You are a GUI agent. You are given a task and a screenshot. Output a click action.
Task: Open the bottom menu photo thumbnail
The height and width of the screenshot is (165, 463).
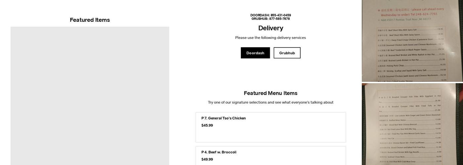[x=412, y=124]
